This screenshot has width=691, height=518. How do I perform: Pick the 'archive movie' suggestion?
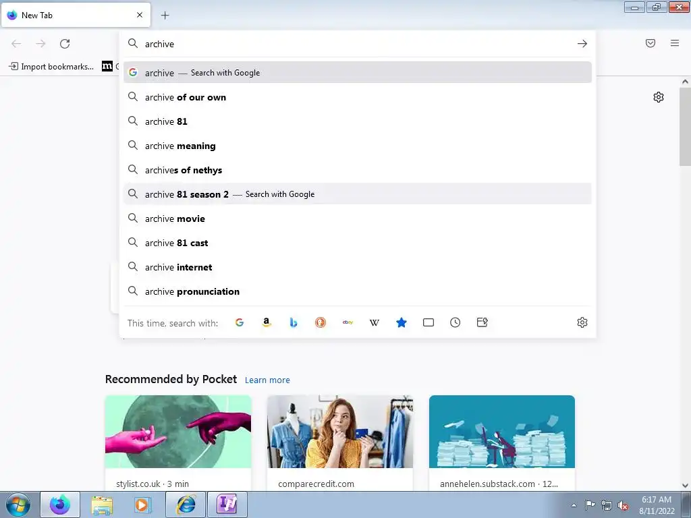click(358, 218)
